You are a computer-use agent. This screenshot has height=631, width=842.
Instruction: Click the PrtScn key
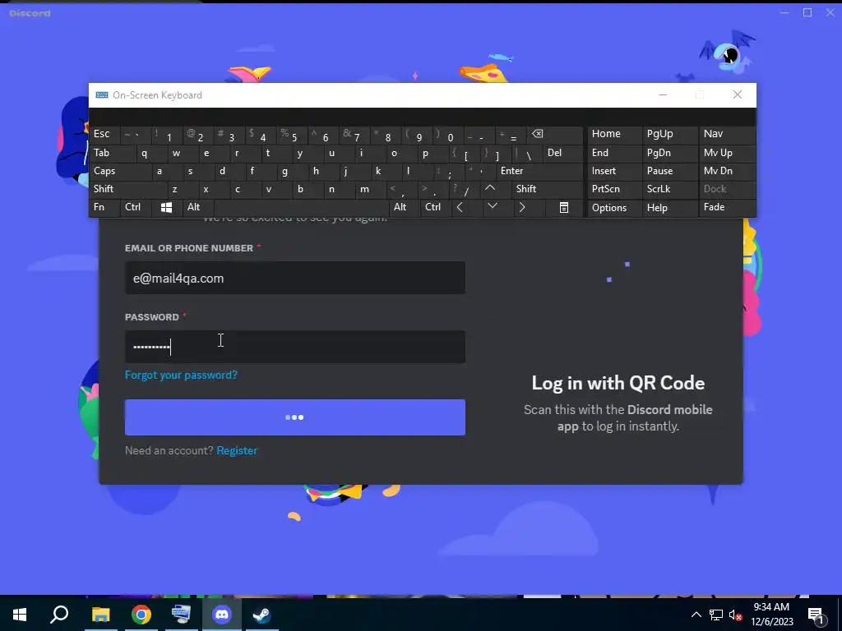tap(614, 189)
